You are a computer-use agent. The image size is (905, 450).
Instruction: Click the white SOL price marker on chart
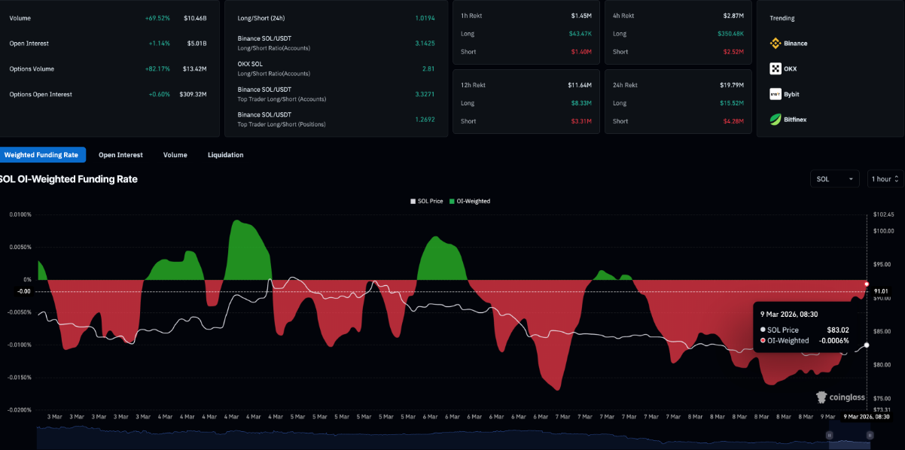867,345
